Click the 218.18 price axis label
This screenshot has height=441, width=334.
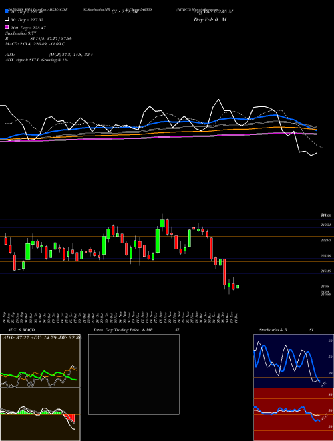click(x=326, y=271)
